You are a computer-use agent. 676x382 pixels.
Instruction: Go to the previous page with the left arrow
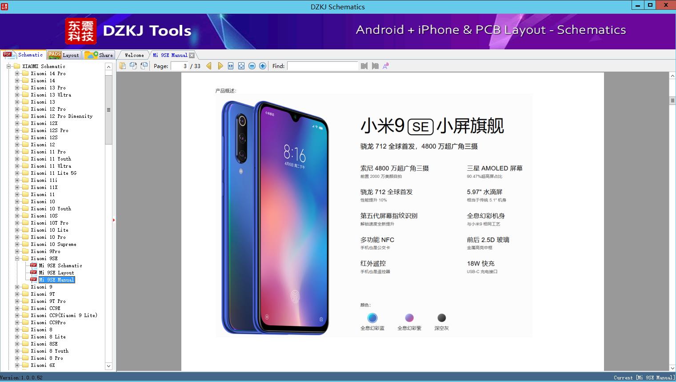click(209, 66)
